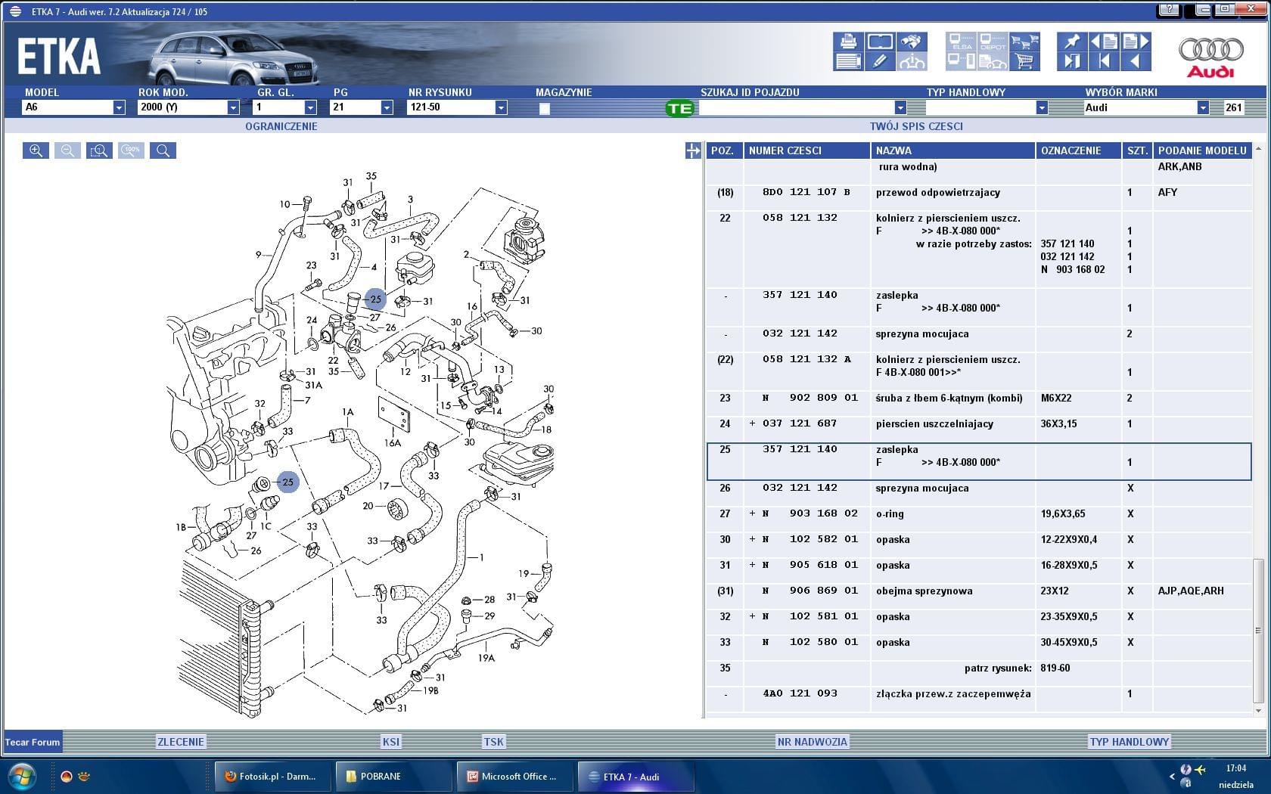Image resolution: width=1271 pixels, height=794 pixels.
Task: Click the panel splitter arrows icon
Action: [693, 150]
